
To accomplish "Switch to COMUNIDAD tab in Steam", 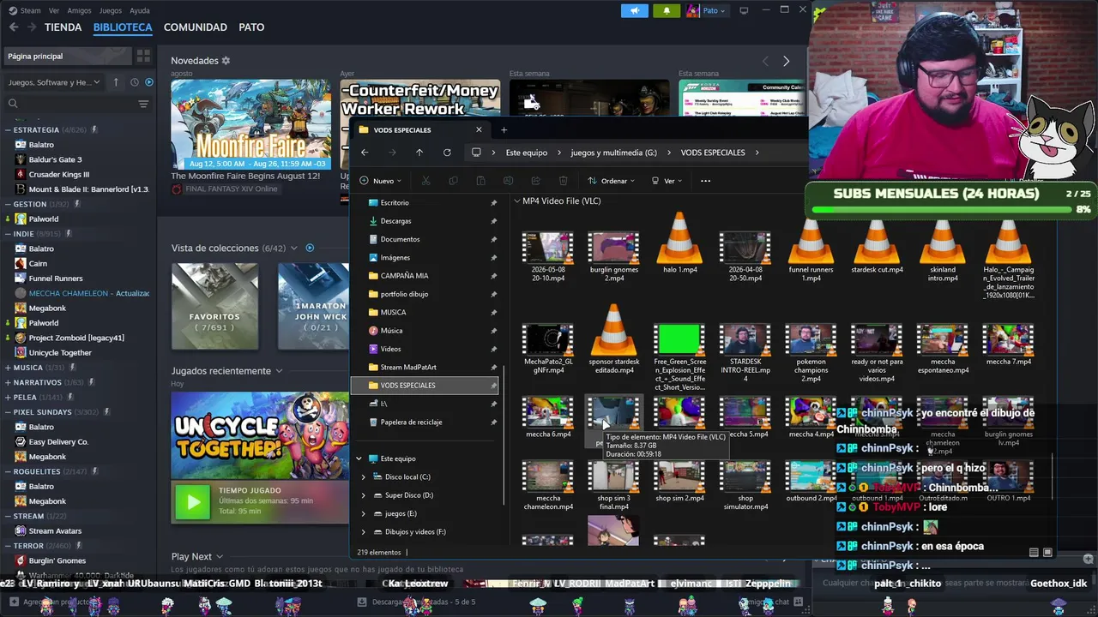I will pyautogui.click(x=196, y=27).
